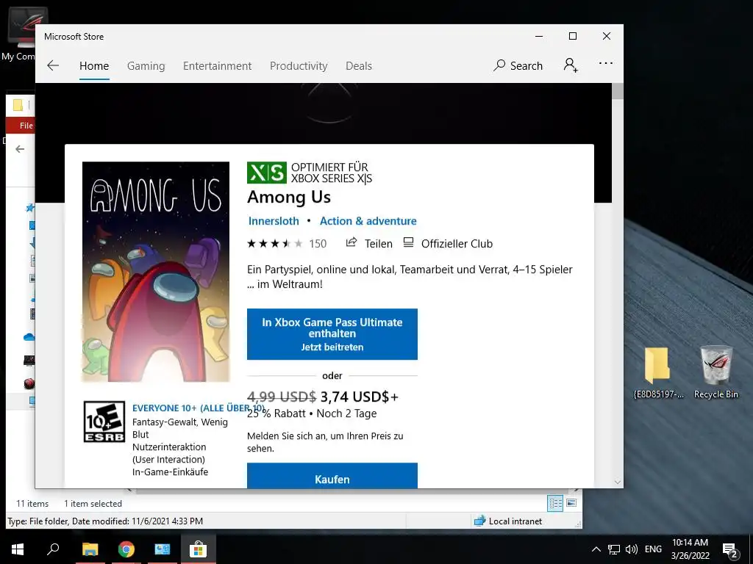Select the Recycle Bin desktop icon
This screenshot has width=753, height=564.
716,372
